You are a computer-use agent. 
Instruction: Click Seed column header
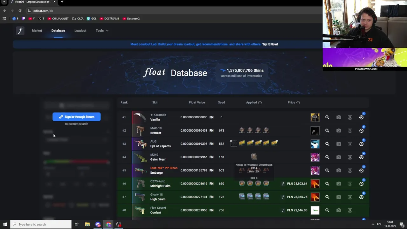[221, 102]
